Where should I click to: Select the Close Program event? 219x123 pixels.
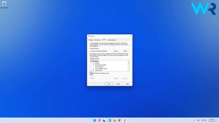99,67
